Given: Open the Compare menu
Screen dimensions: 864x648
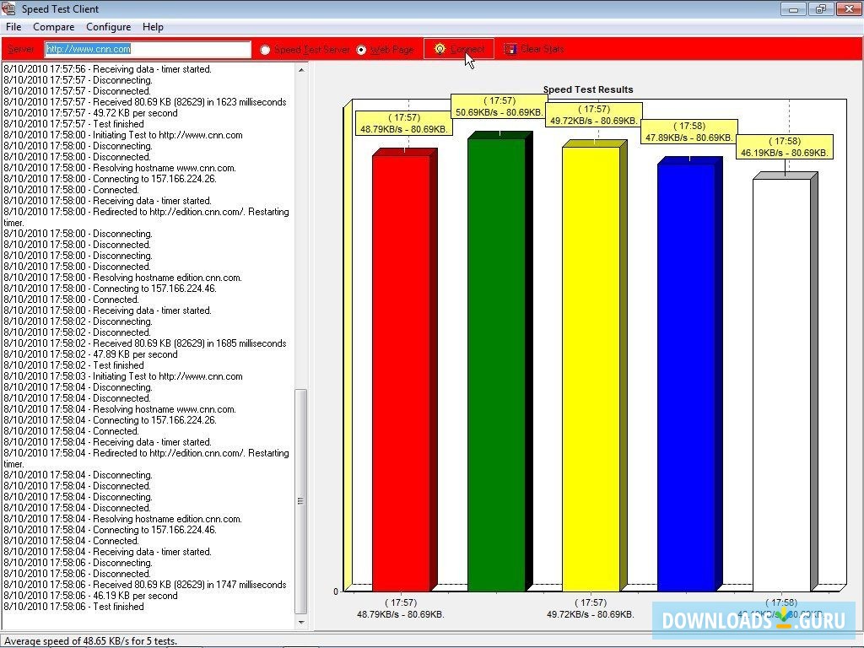Looking at the screenshot, I should coord(53,27).
